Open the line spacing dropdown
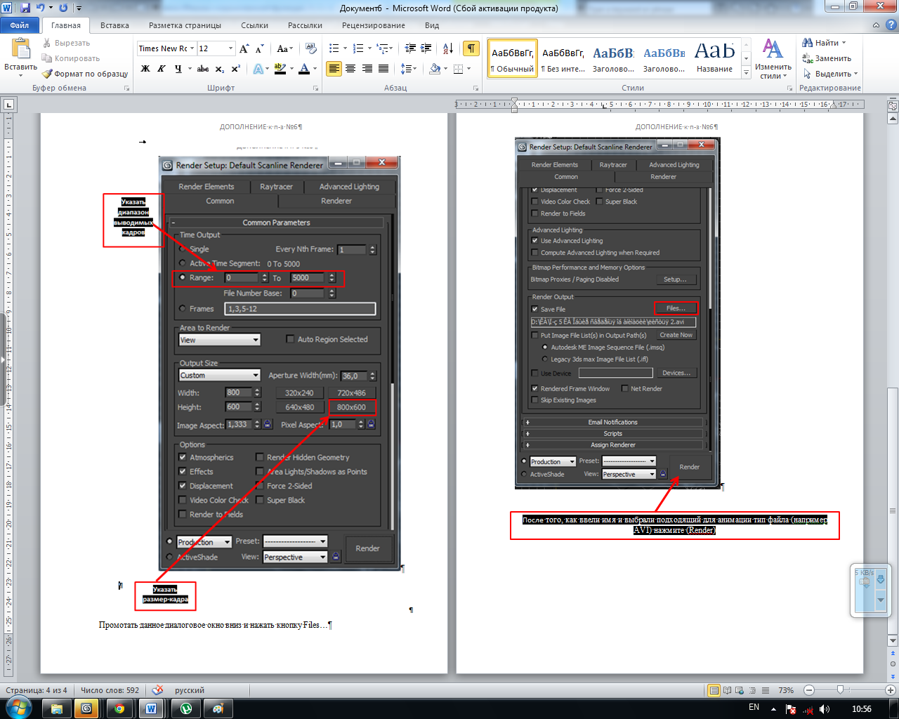 pos(408,69)
